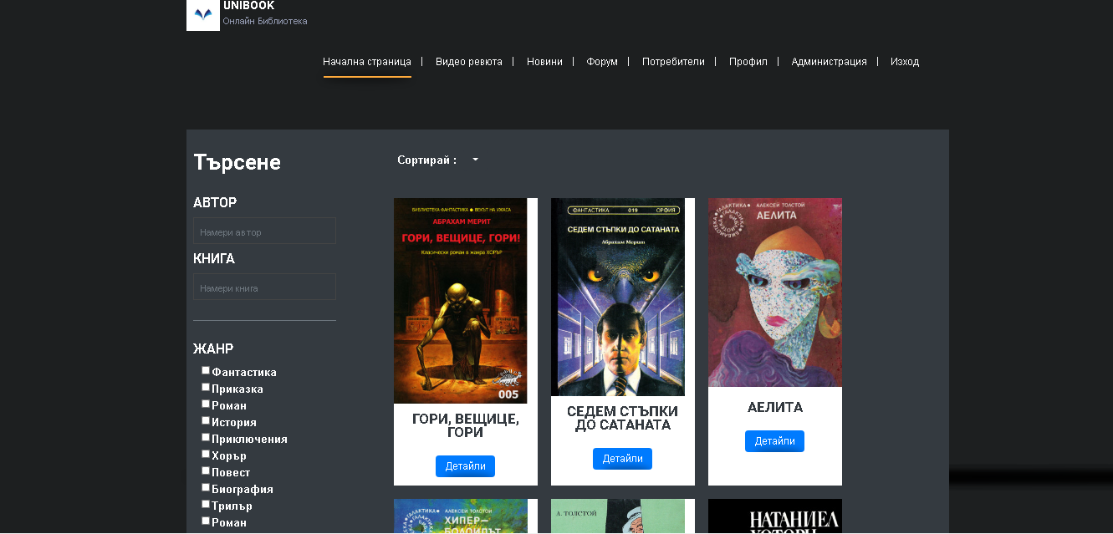Log out via the Изход link

(905, 62)
